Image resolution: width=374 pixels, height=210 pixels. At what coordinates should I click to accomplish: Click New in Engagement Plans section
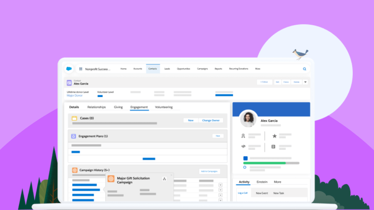point(218,136)
